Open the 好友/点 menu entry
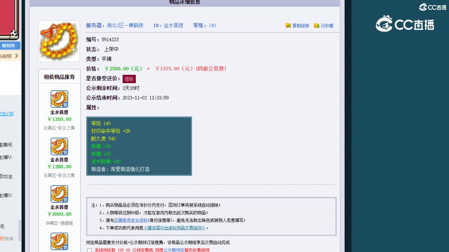Image resolution: width=449 pixels, height=252 pixels. 7,114
